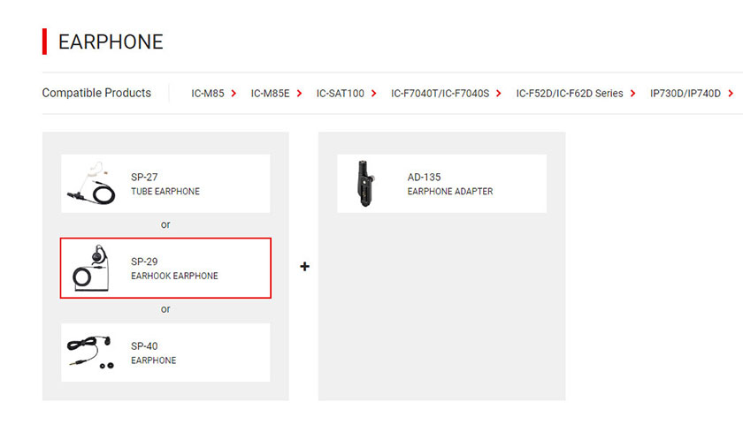Open IC-F7040T/IC-F7040S product link

pos(440,94)
